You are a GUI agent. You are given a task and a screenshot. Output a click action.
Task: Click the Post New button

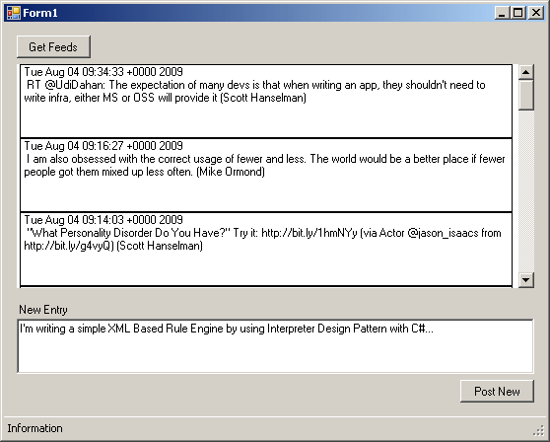(497, 391)
